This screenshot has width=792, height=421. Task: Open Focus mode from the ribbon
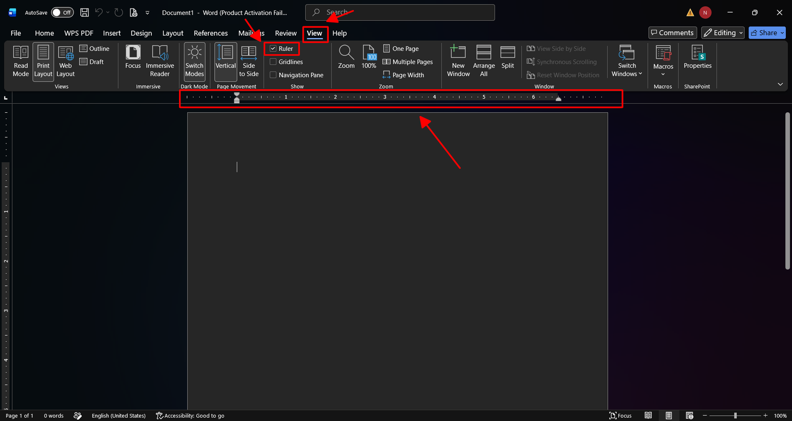[133, 58]
